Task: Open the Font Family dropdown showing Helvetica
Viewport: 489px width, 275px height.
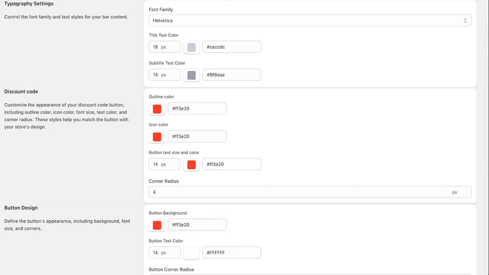Action: point(310,21)
